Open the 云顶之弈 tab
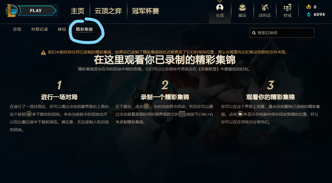Image resolution: width=332 pixels, height=183 pixels. 108,11
